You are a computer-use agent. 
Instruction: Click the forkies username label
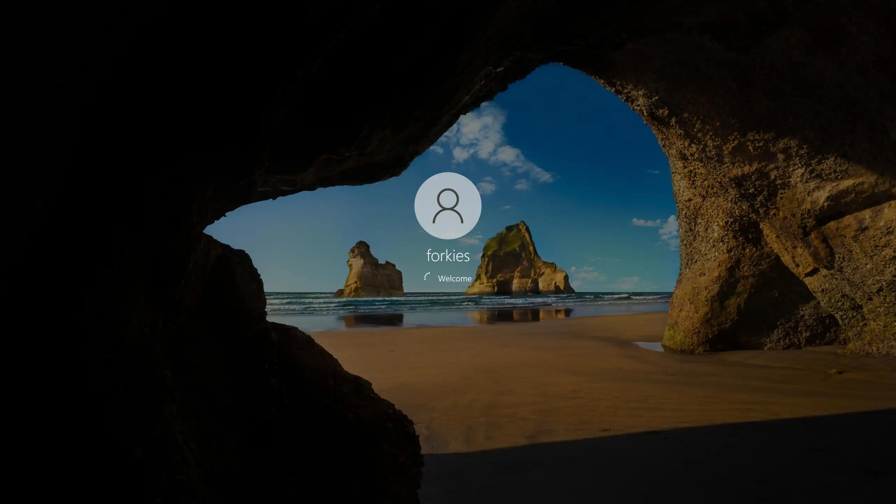pos(448,256)
